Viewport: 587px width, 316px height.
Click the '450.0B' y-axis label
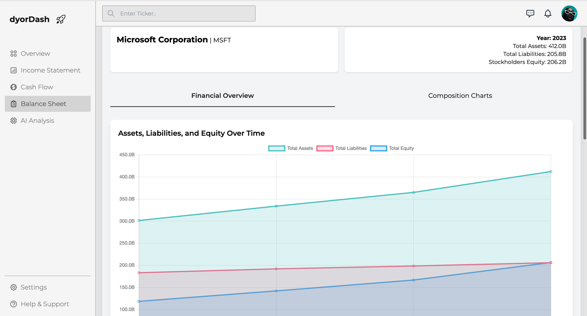[127, 155]
